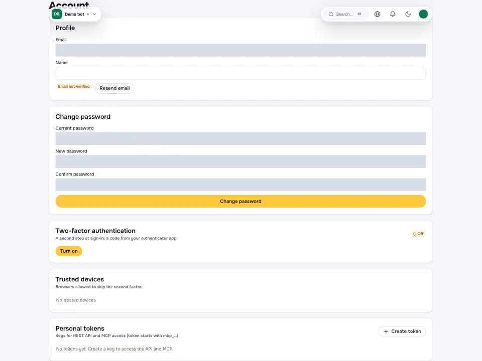Focus the Current password field
Viewport: 482px width, 361px height.
click(x=240, y=139)
